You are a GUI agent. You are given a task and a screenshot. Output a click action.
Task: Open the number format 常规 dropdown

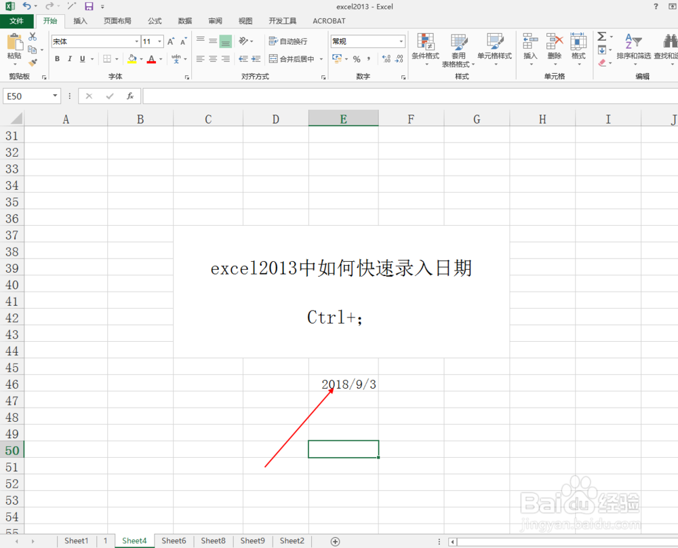coord(401,41)
